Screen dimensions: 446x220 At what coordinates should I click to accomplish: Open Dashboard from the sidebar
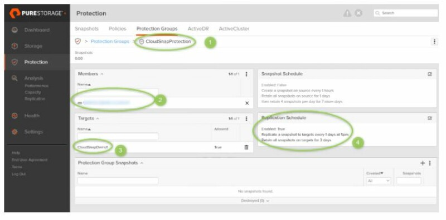point(37,30)
